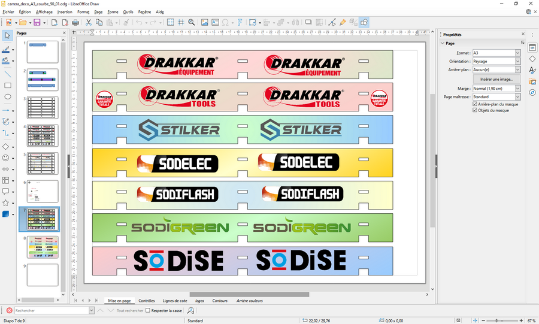Select page 8 thumbnail
The width and height of the screenshot is (539, 324).
[43, 247]
